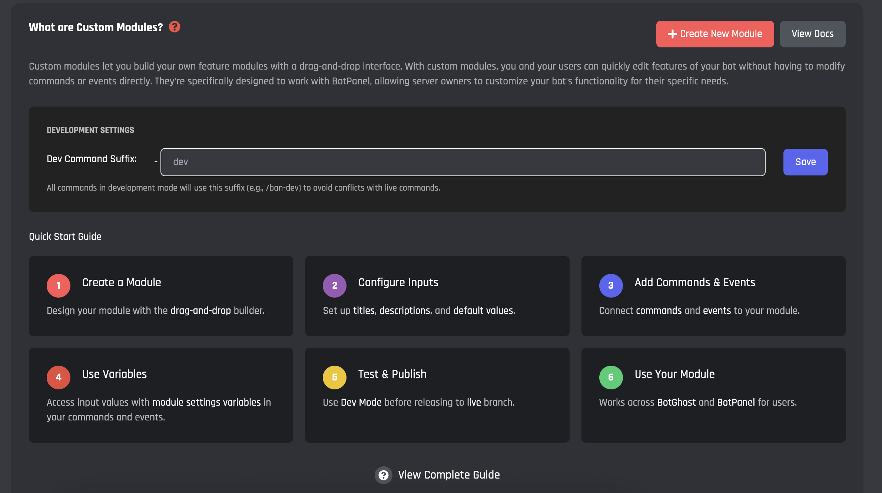The image size is (882, 493).
Task: Click the yellow step 5 circle
Action: tap(334, 377)
